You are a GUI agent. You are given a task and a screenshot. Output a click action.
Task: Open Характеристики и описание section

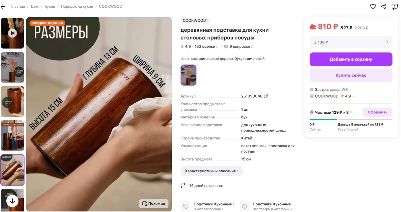click(212, 171)
